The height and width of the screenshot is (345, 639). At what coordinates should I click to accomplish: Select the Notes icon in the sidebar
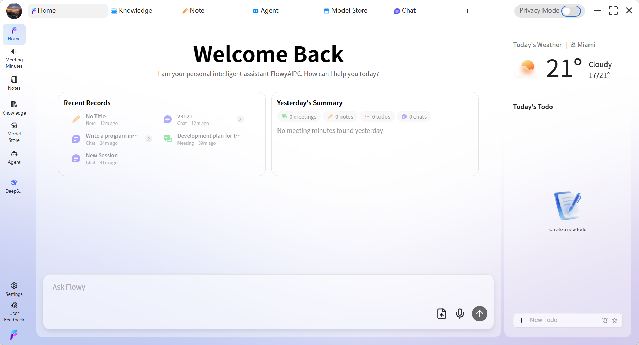pos(14,83)
